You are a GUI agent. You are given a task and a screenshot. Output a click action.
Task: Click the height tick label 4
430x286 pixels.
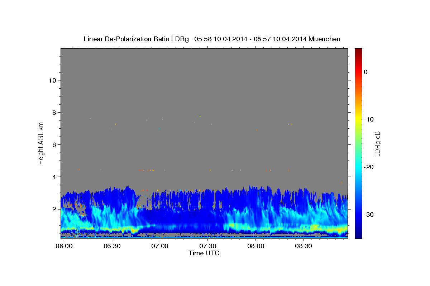[54, 177]
